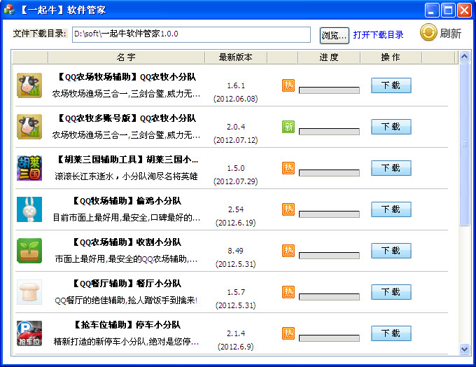Click version text 2.1.4 (2012.6.9)

(236, 340)
